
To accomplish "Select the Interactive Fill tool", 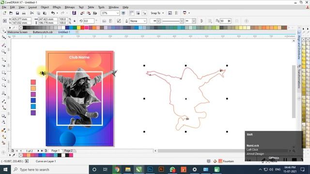I will click(x=3, y=136).
